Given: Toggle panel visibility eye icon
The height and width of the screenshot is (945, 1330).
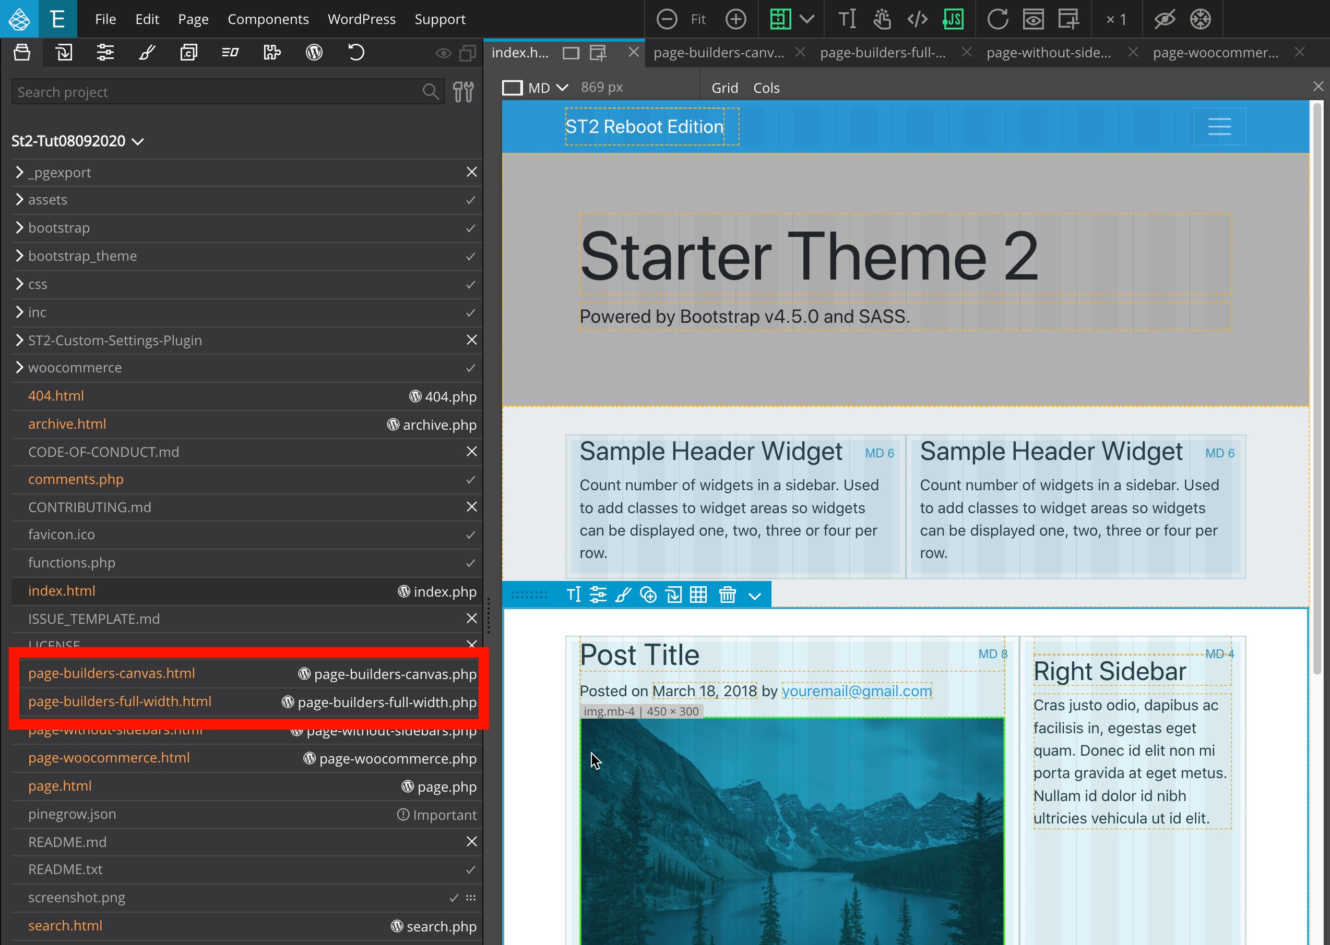Looking at the screenshot, I should tap(443, 54).
